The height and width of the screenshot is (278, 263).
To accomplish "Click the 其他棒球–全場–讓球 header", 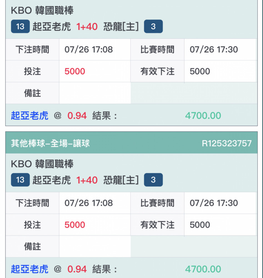I will [50, 143].
